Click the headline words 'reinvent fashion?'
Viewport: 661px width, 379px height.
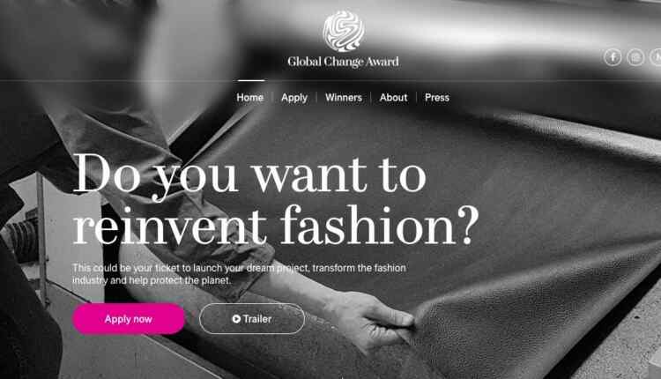276,226
